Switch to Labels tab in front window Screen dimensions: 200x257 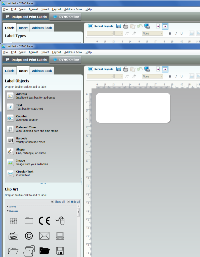coord(10,71)
